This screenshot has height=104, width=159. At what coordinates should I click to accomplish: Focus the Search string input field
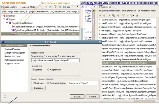55,60
